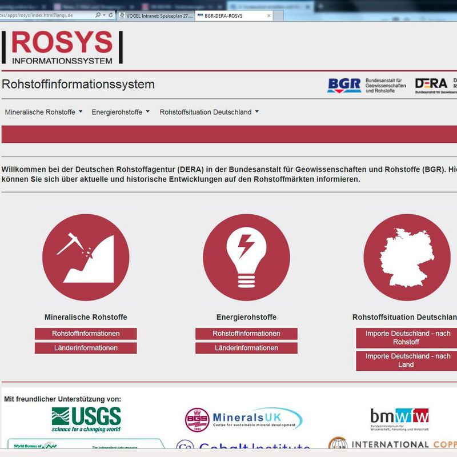Click the Rohstoffinformationssystem page title

78,84
